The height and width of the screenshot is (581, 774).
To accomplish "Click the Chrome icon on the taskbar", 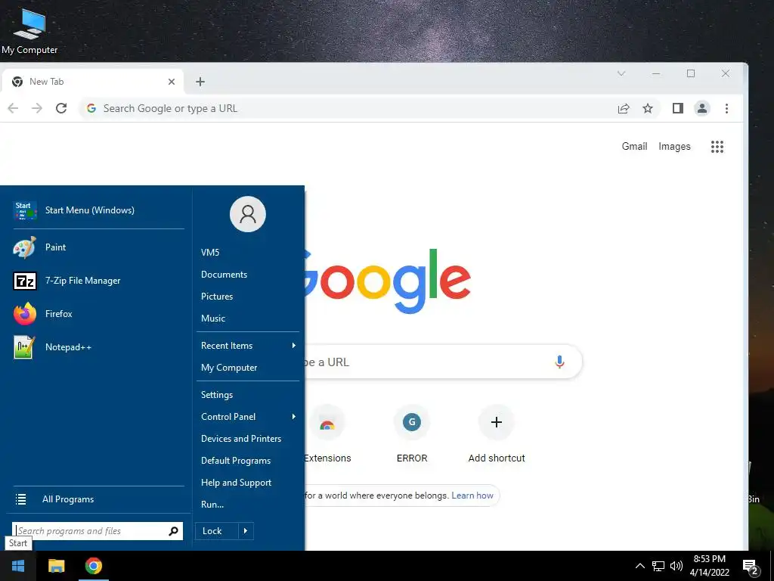I will [x=93, y=566].
